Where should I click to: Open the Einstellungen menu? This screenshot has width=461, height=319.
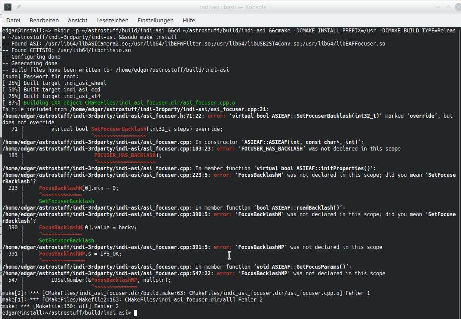point(155,20)
